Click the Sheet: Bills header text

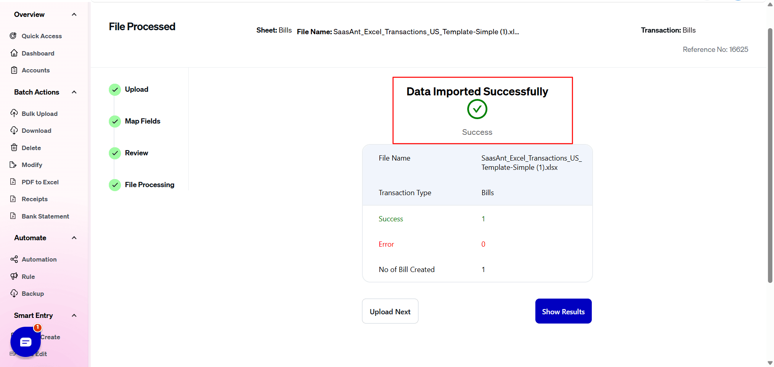click(x=274, y=30)
